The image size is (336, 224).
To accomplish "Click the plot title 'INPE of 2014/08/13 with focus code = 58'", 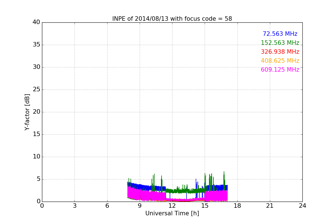I will coord(172,19).
